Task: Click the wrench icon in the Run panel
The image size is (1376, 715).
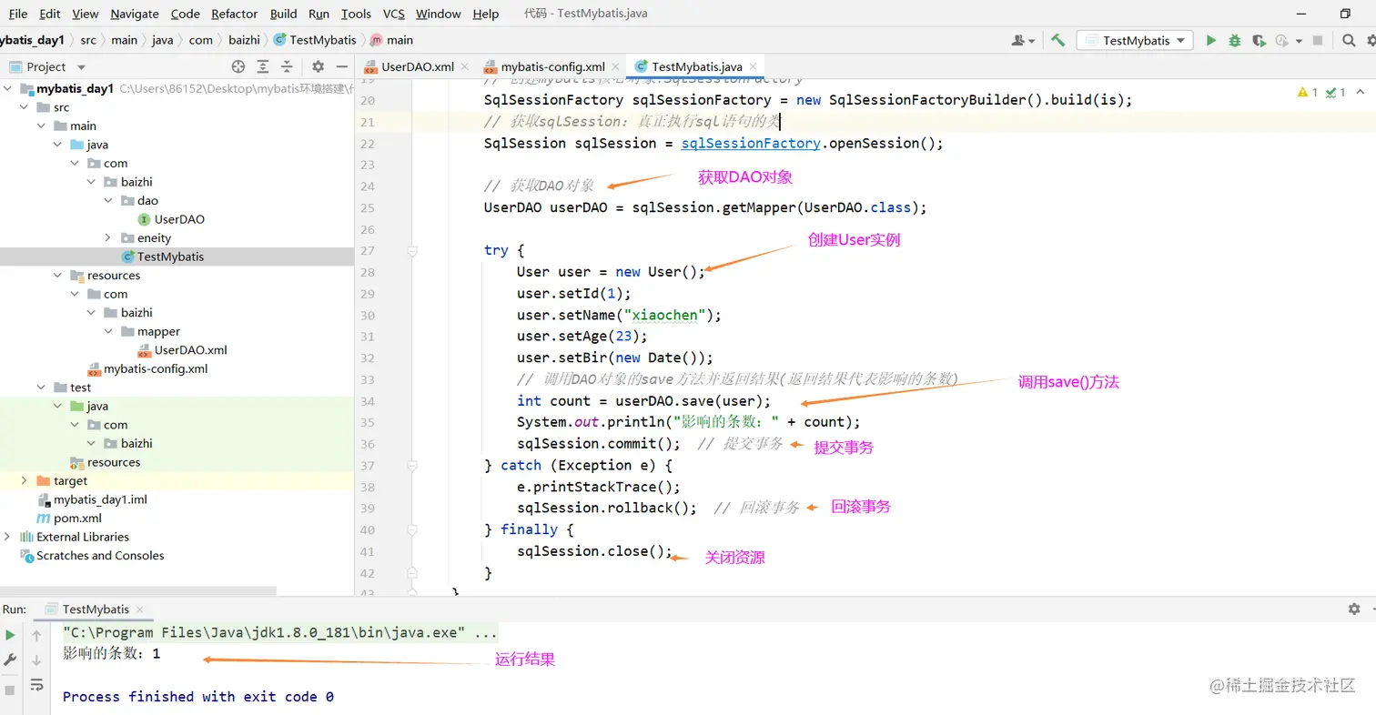Action: pos(11,660)
